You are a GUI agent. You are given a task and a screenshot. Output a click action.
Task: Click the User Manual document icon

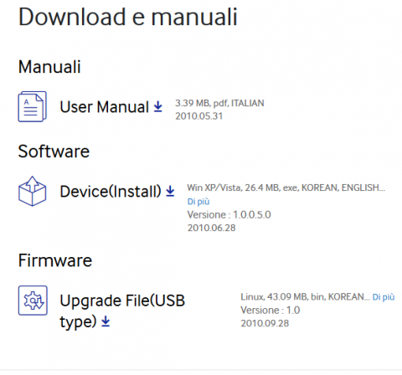point(32,106)
